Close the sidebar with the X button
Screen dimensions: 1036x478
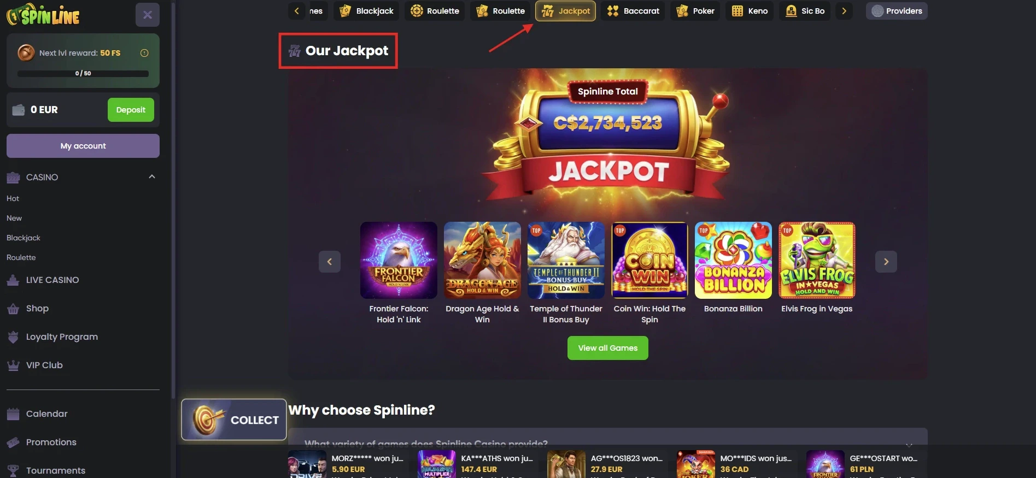(148, 15)
